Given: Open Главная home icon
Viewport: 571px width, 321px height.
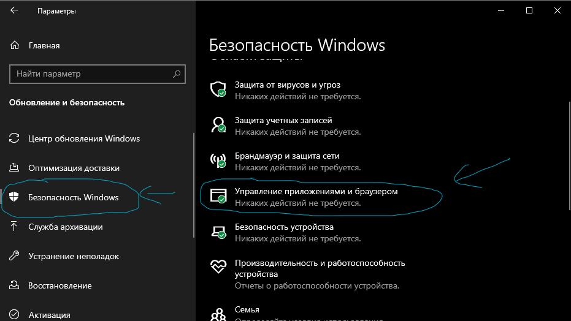Looking at the screenshot, I should point(15,45).
